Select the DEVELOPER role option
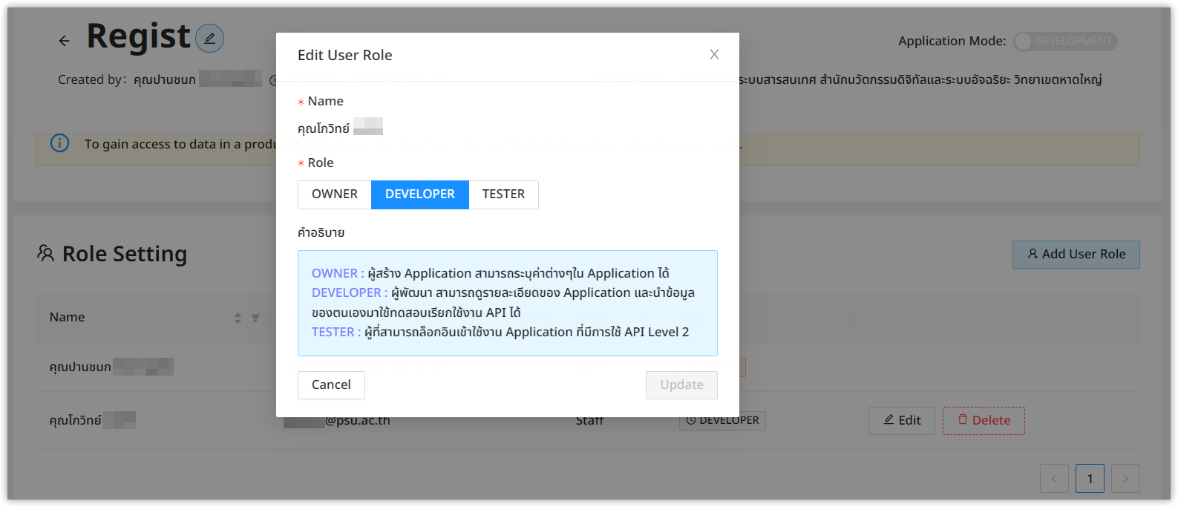 (419, 194)
